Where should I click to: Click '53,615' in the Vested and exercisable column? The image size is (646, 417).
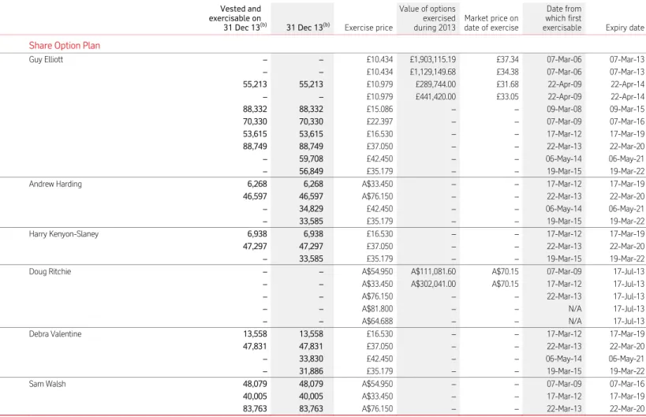(x=255, y=134)
